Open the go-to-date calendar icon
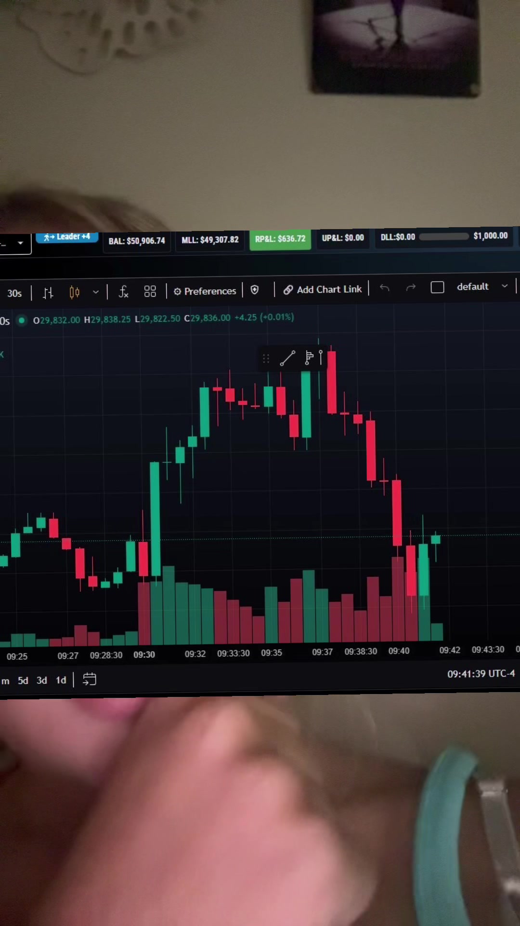Viewport: 520px width, 926px height. (x=90, y=680)
